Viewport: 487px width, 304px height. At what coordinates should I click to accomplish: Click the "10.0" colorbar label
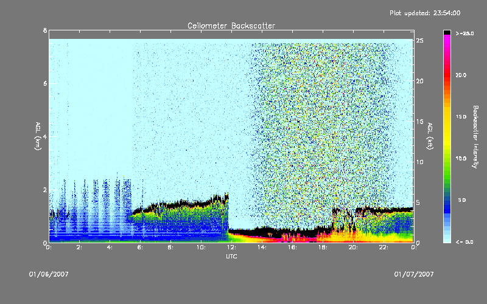click(461, 158)
